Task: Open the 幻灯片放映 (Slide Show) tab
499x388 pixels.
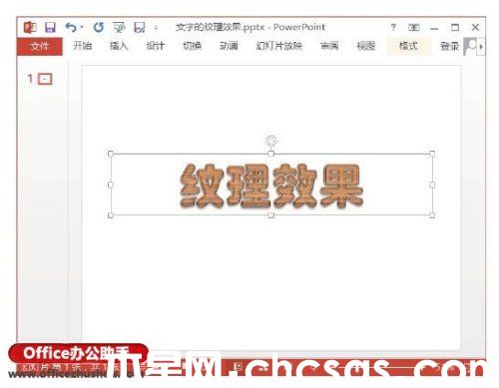Action: (279, 46)
